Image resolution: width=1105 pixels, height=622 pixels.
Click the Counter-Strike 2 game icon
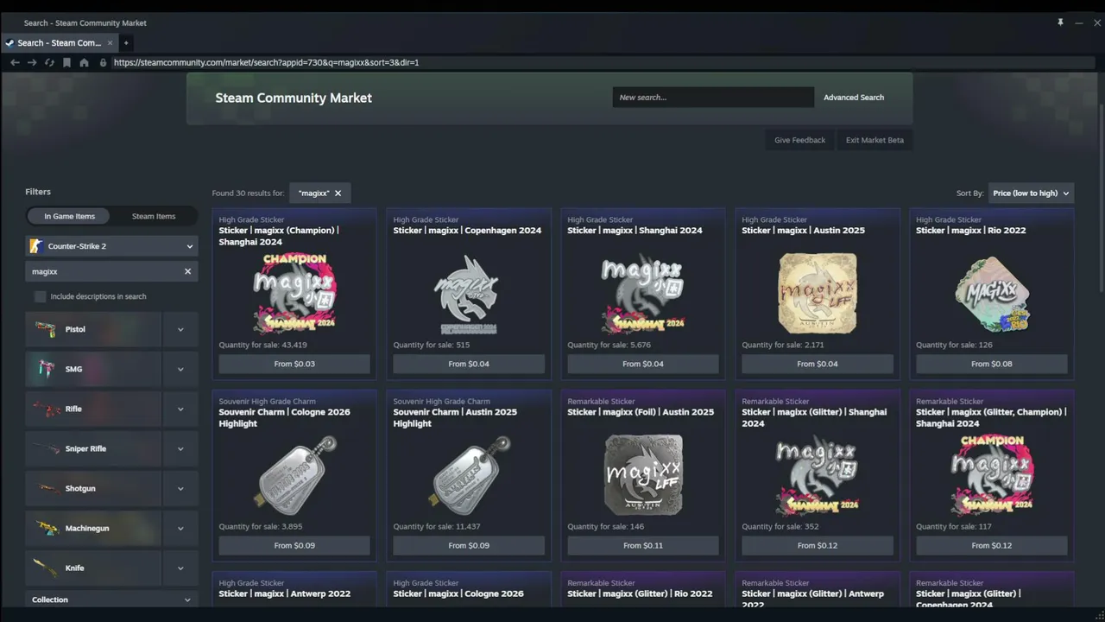point(36,246)
